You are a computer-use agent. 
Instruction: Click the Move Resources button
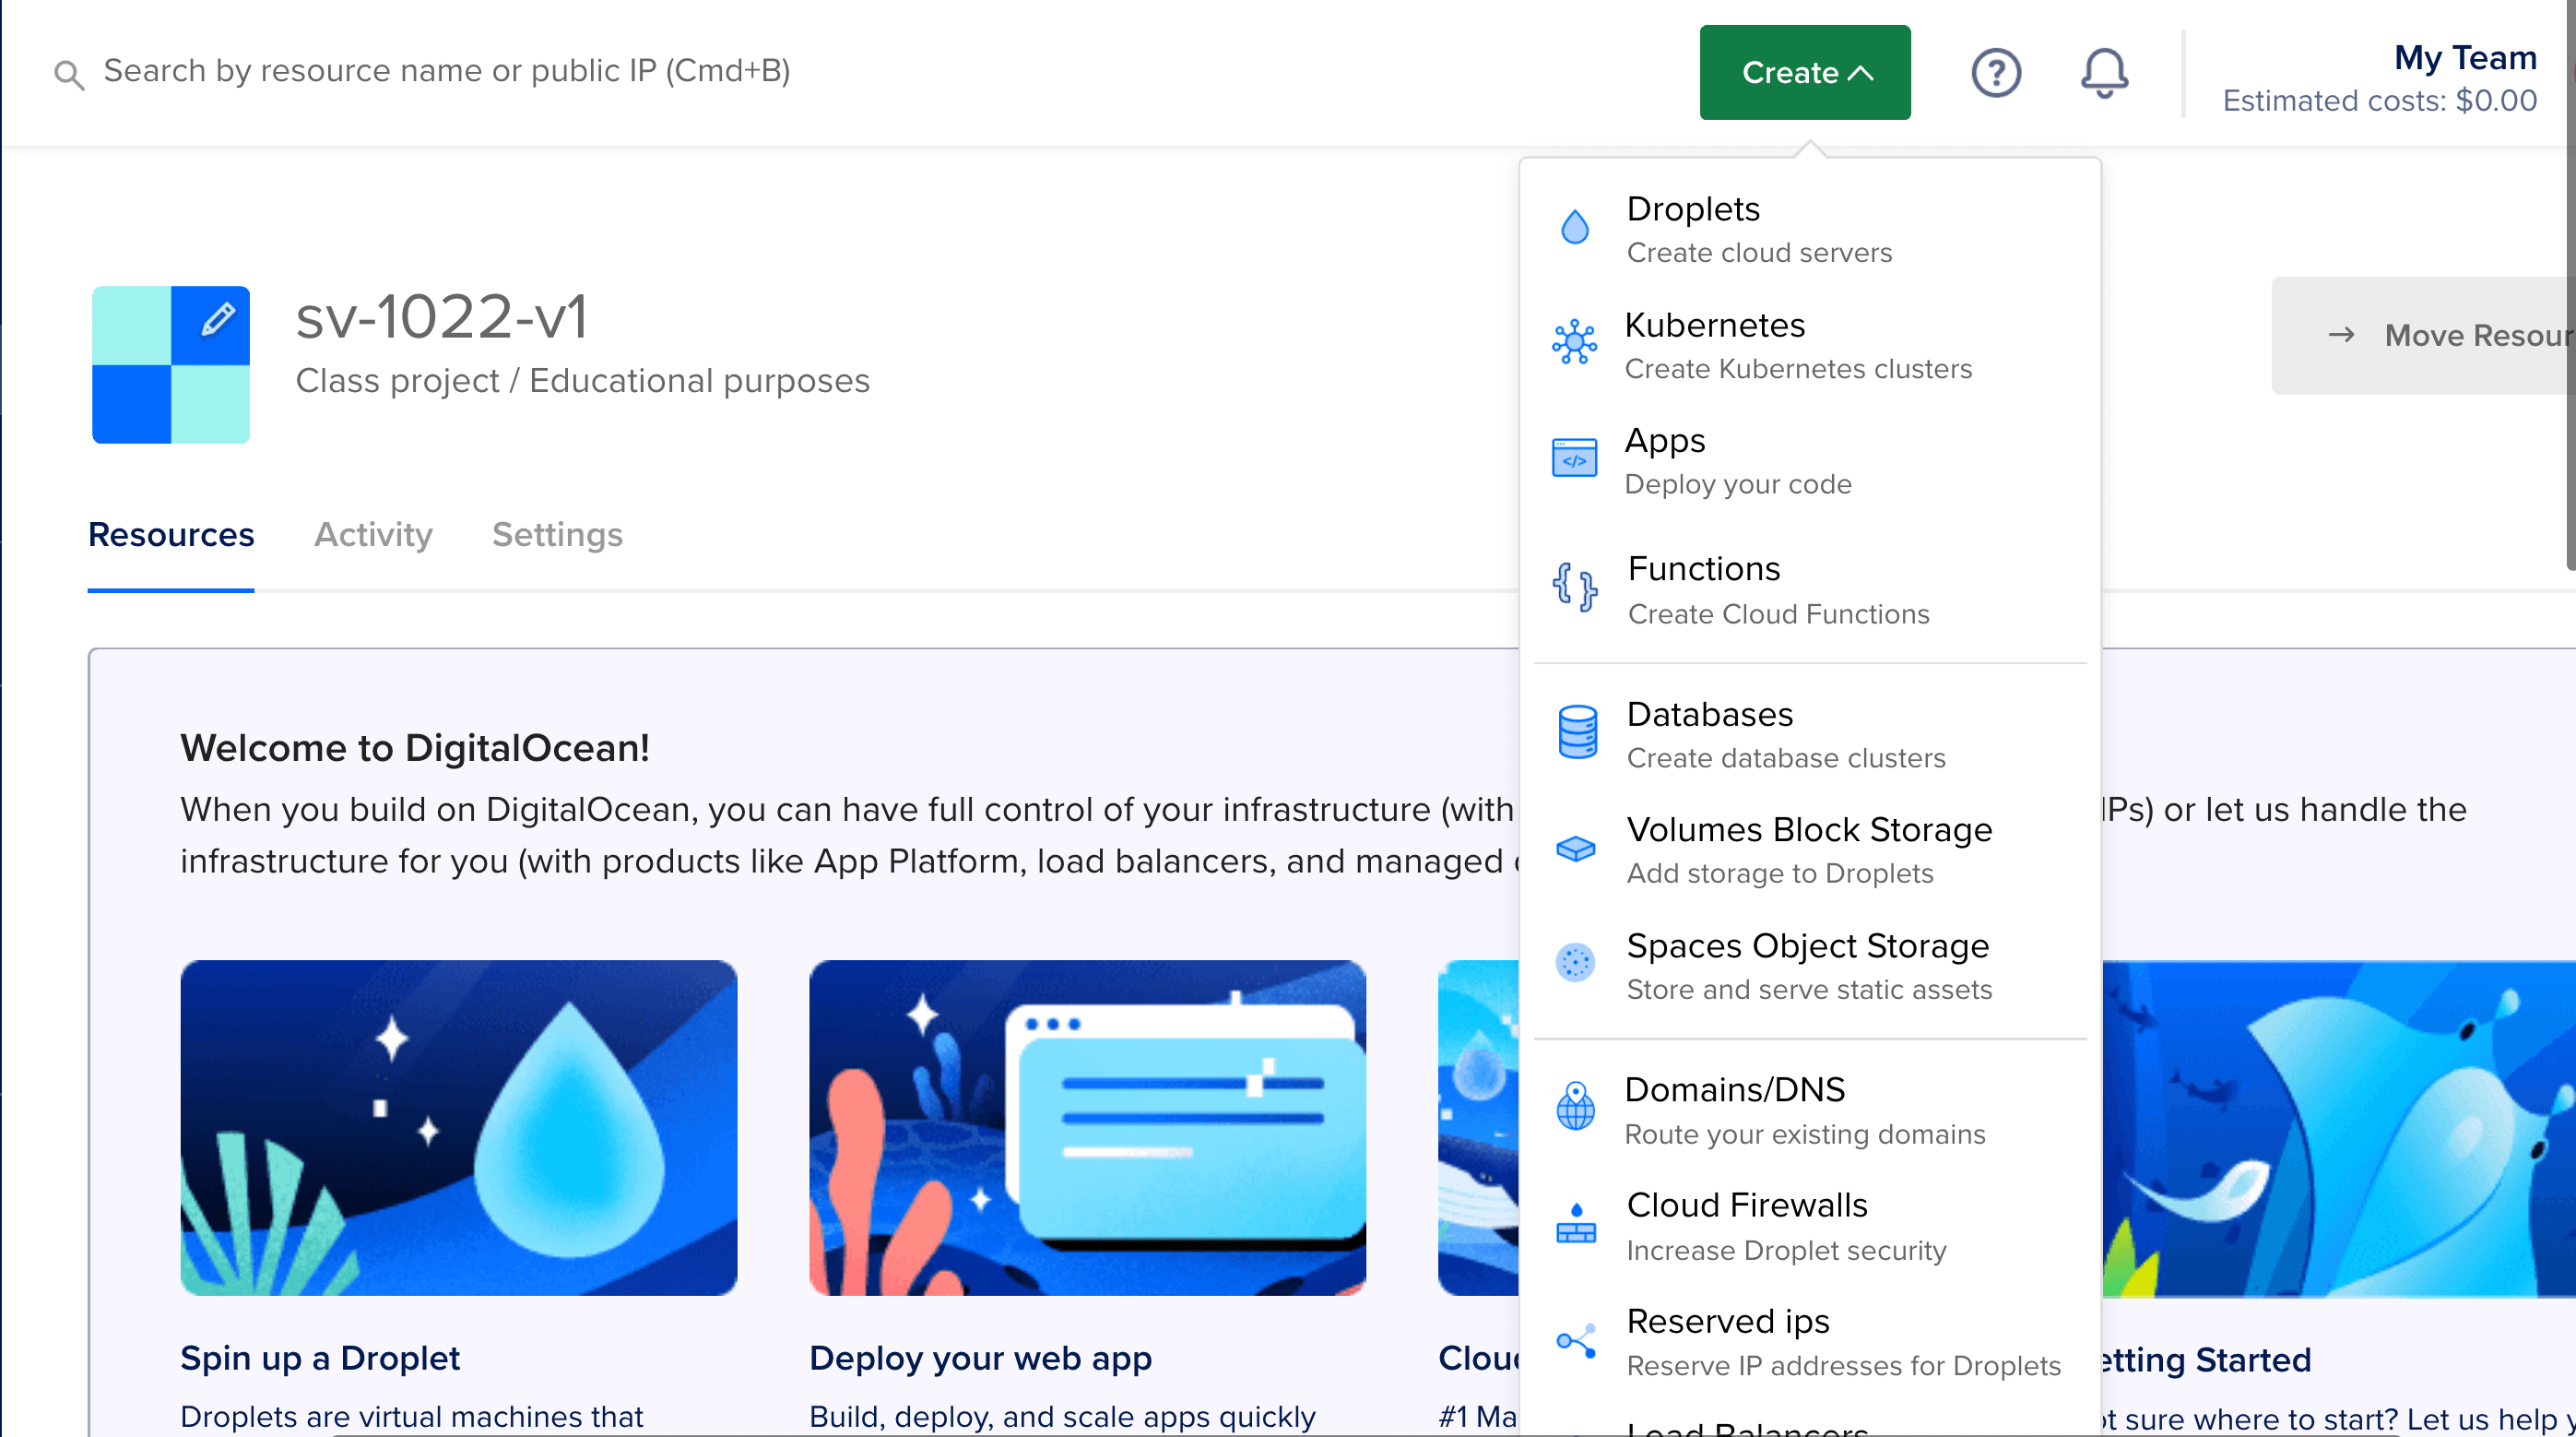pyautogui.click(x=2423, y=335)
